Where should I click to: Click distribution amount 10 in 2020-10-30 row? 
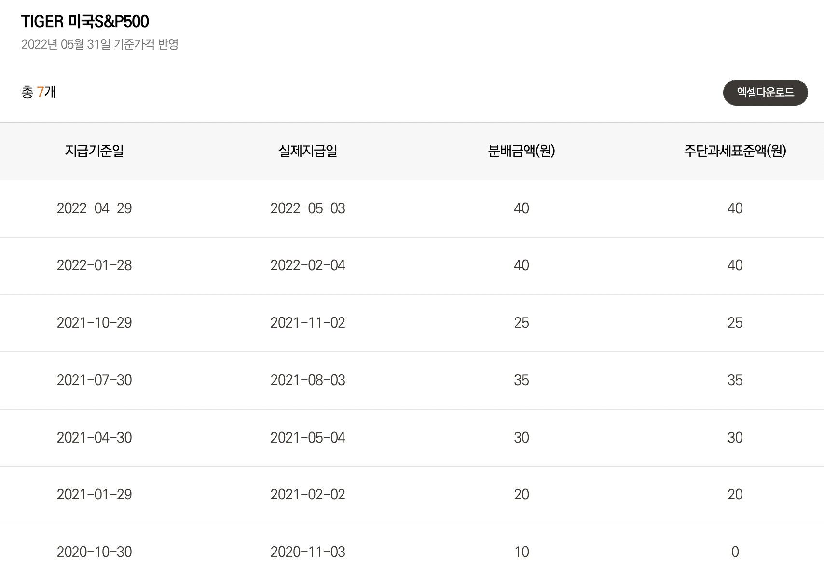click(x=522, y=552)
